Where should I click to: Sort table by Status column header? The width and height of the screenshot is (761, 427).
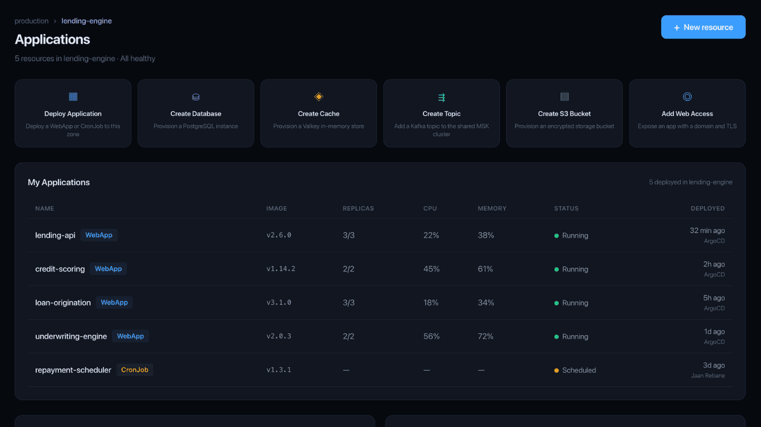(x=566, y=208)
